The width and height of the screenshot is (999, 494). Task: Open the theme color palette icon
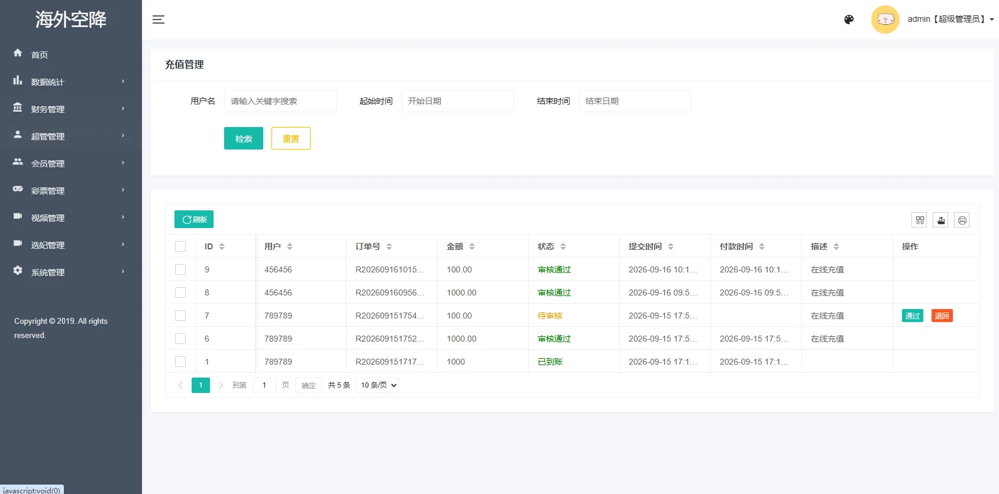[x=849, y=19]
